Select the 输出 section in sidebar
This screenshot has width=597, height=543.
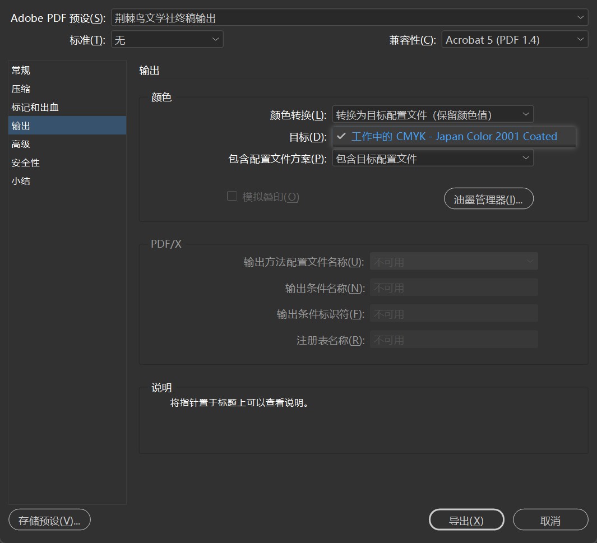click(21, 126)
